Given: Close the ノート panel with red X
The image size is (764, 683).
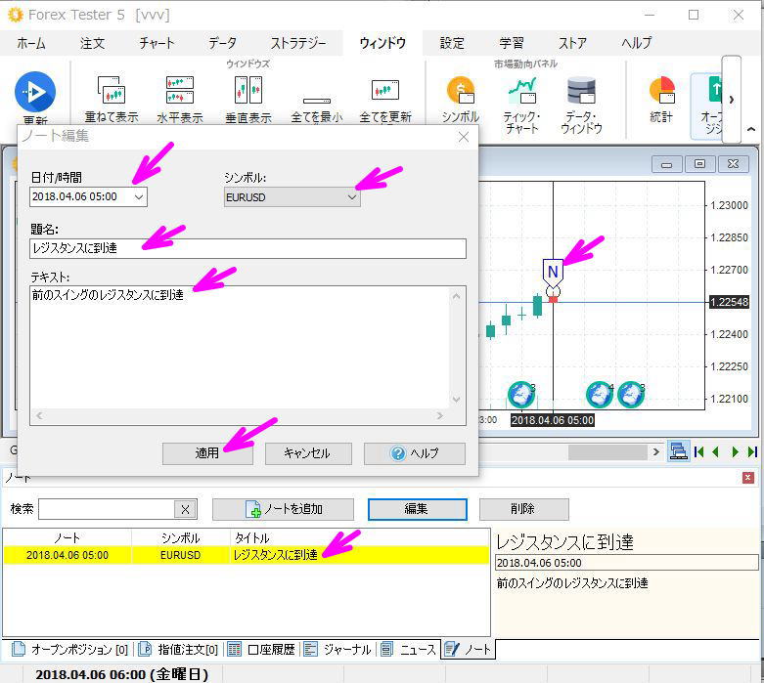Looking at the screenshot, I should pyautogui.click(x=748, y=478).
